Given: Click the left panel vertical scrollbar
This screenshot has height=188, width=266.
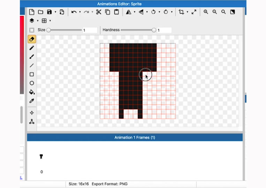Looking at the screenshot, I should coord(22,115).
